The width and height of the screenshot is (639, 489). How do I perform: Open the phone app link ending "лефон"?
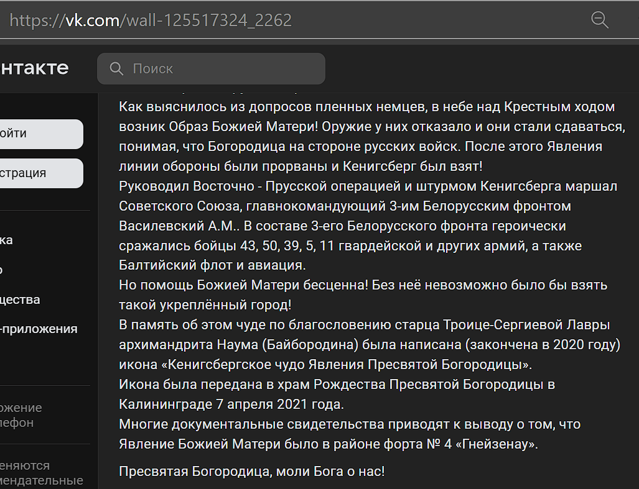(17, 423)
